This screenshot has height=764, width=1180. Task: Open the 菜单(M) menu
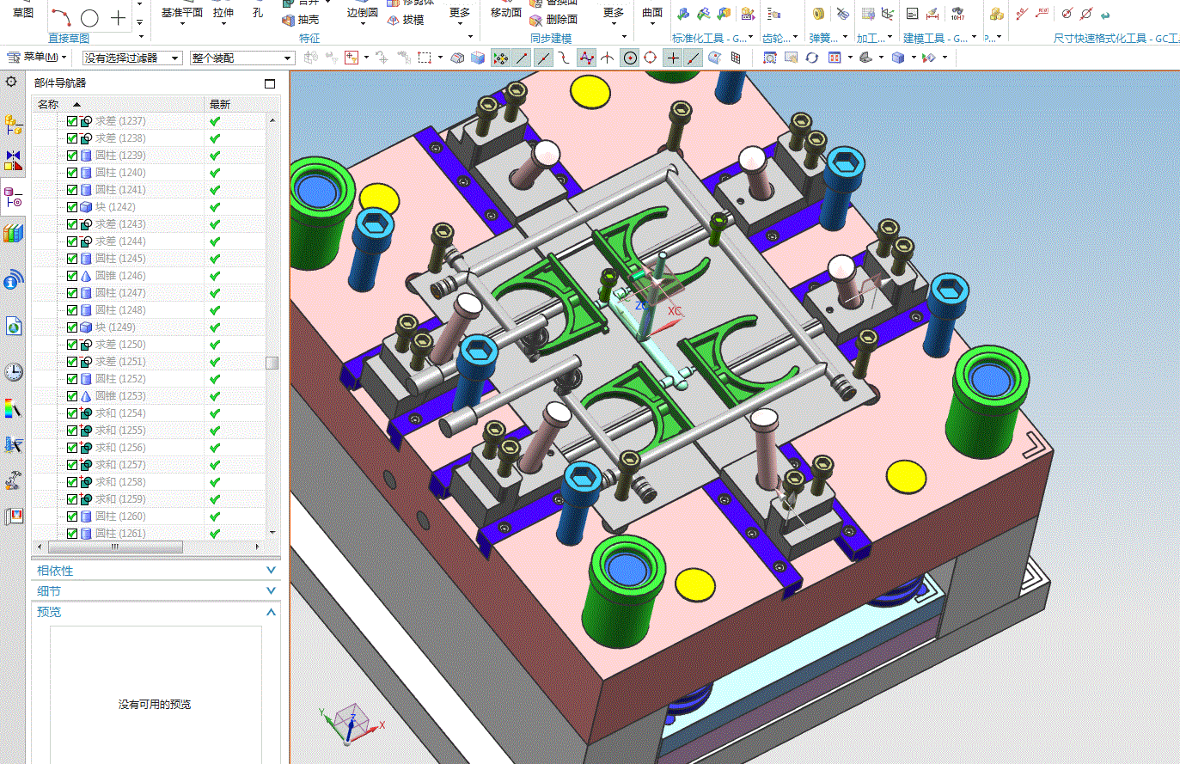37,58
